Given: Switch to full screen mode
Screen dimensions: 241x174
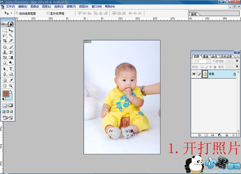Looking at the screenshot, I should click(x=11, y=111).
